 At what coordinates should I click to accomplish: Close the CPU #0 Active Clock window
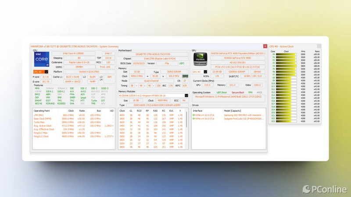[319, 46]
